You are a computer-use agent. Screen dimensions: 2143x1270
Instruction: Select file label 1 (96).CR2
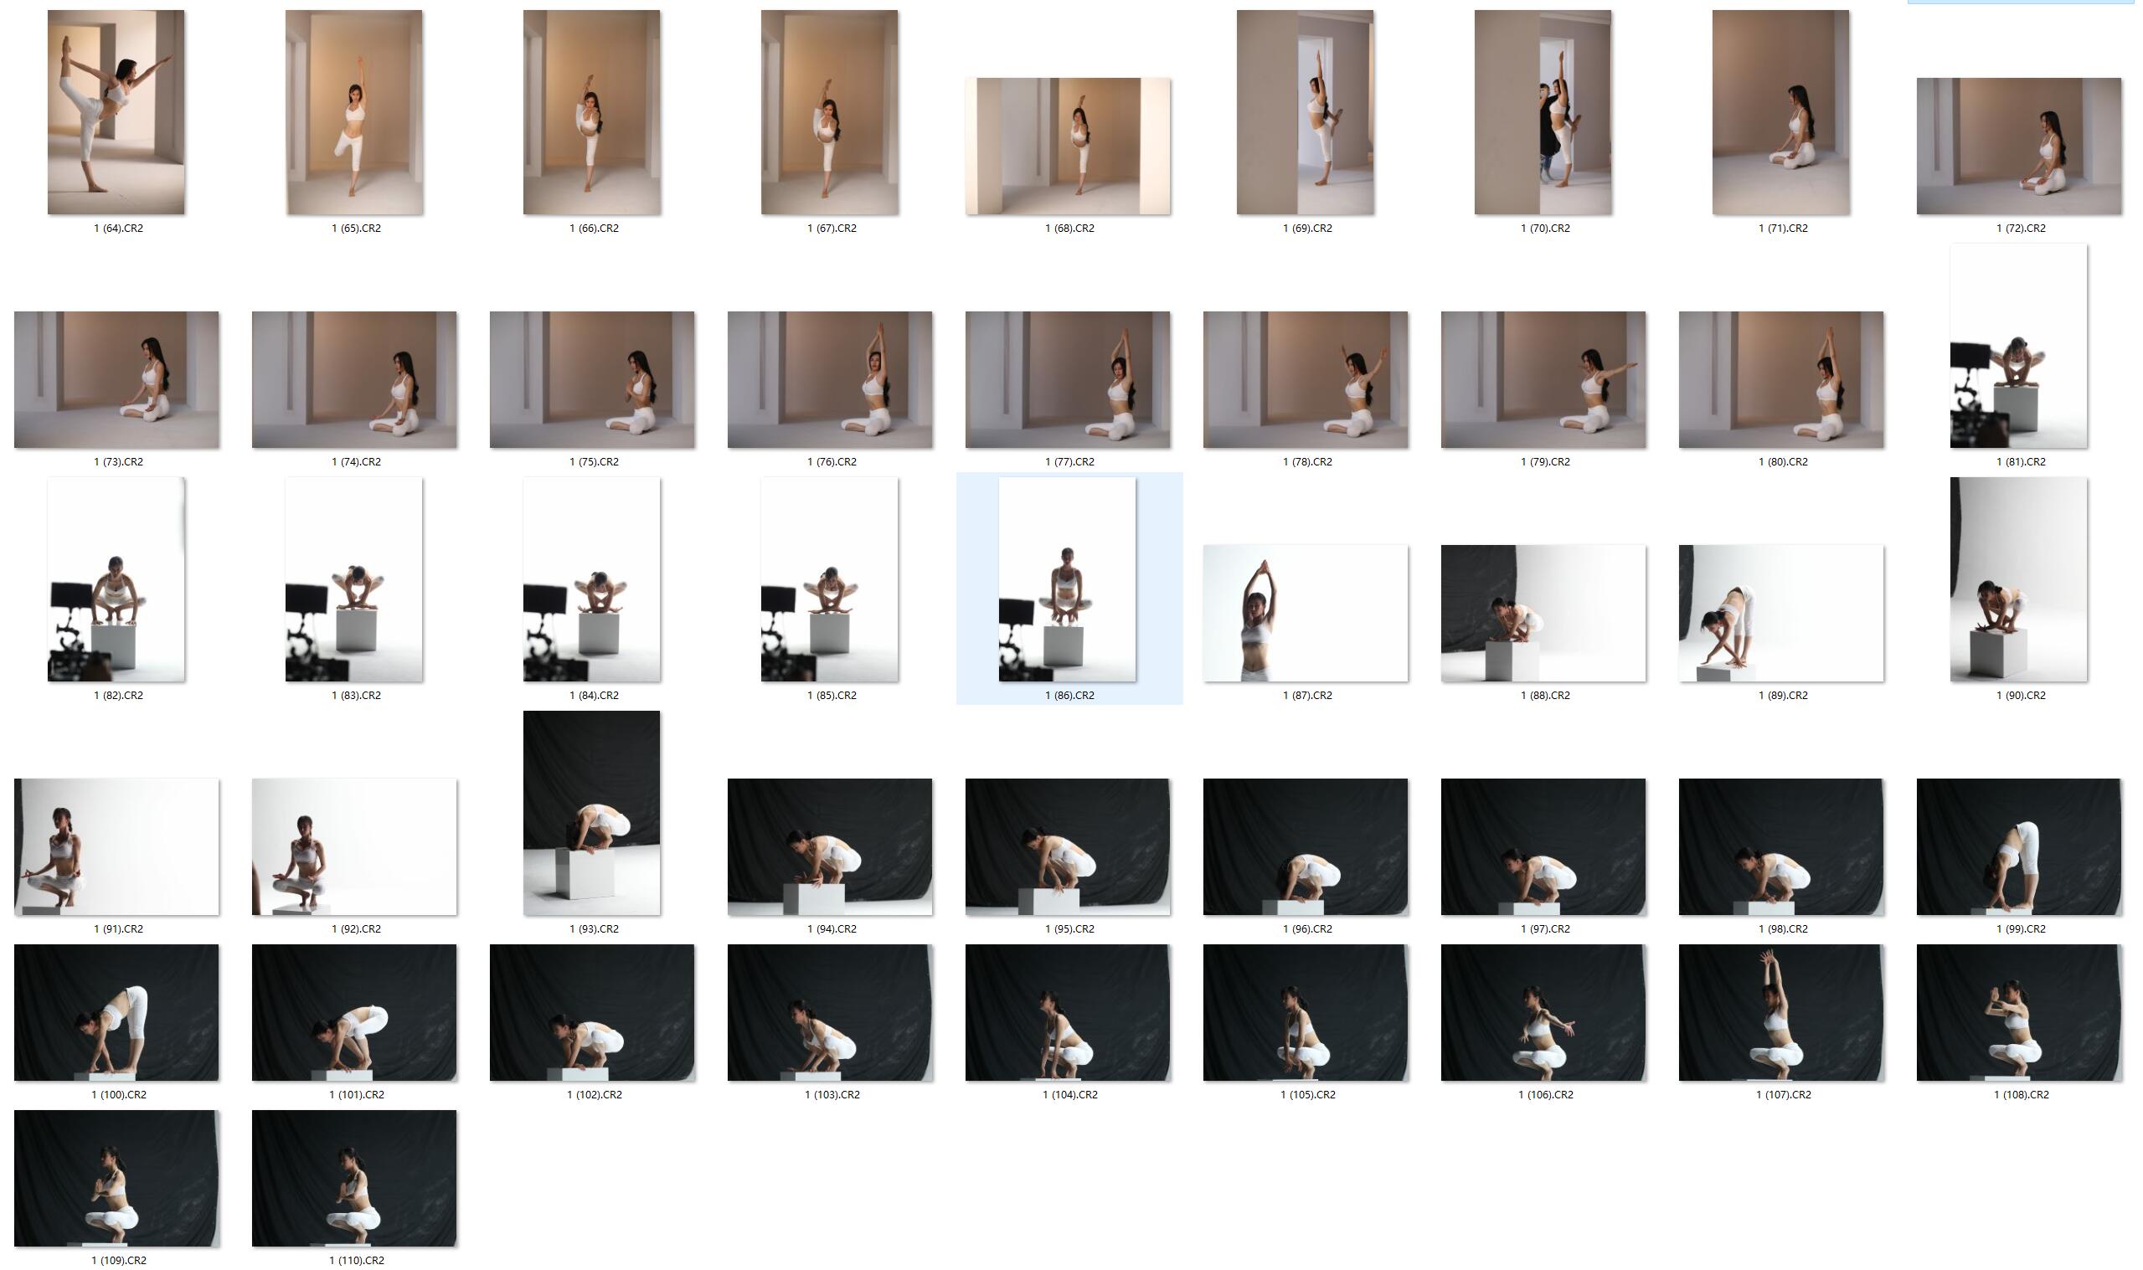[x=1307, y=929]
